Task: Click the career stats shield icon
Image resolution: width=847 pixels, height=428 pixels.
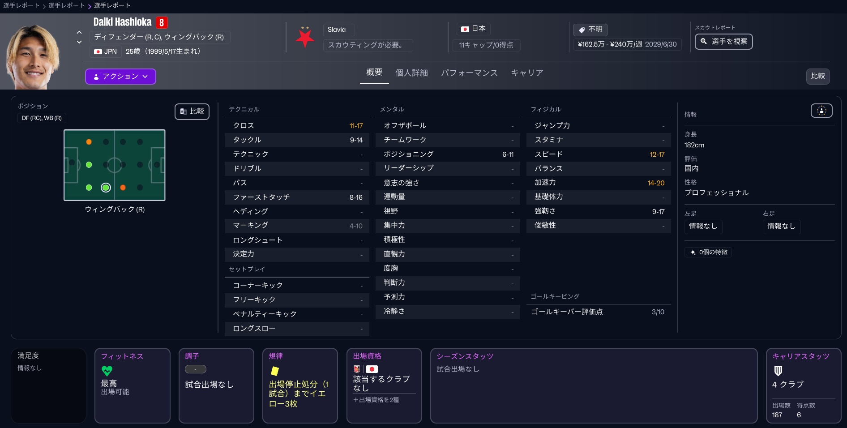Action: (x=778, y=371)
